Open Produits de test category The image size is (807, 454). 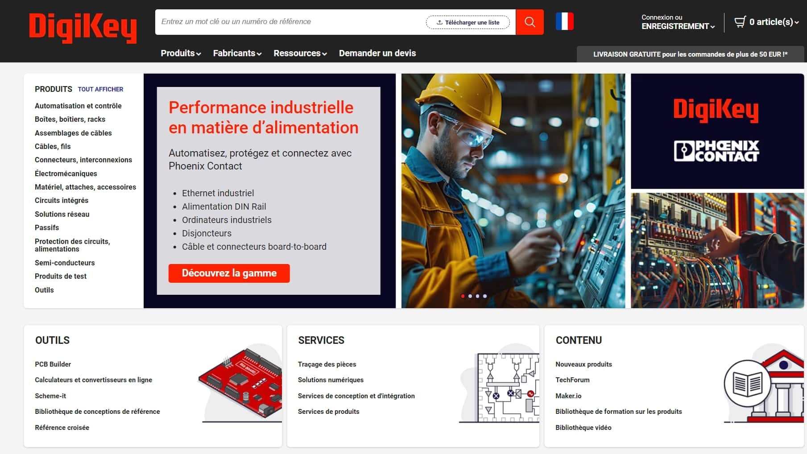[61, 276]
